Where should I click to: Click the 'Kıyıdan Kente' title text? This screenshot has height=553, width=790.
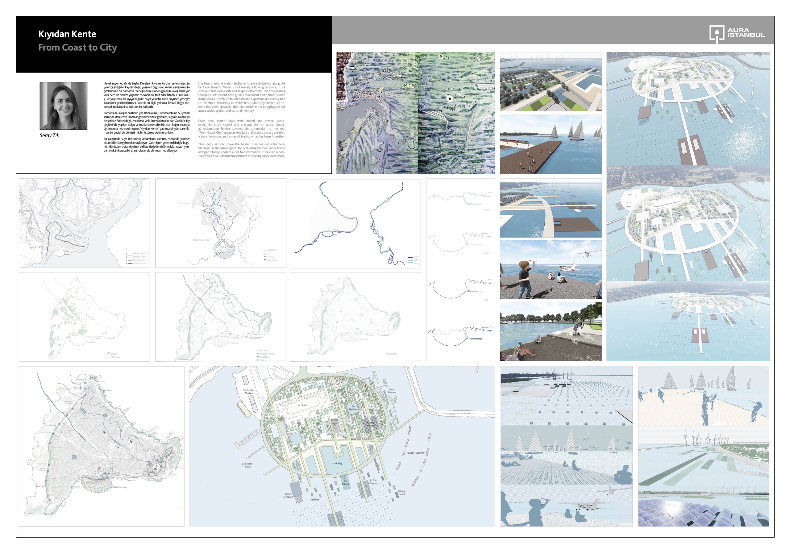point(67,34)
